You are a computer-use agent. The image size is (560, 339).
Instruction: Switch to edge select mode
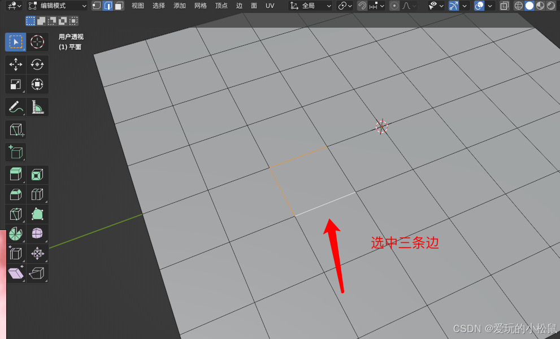click(x=107, y=6)
